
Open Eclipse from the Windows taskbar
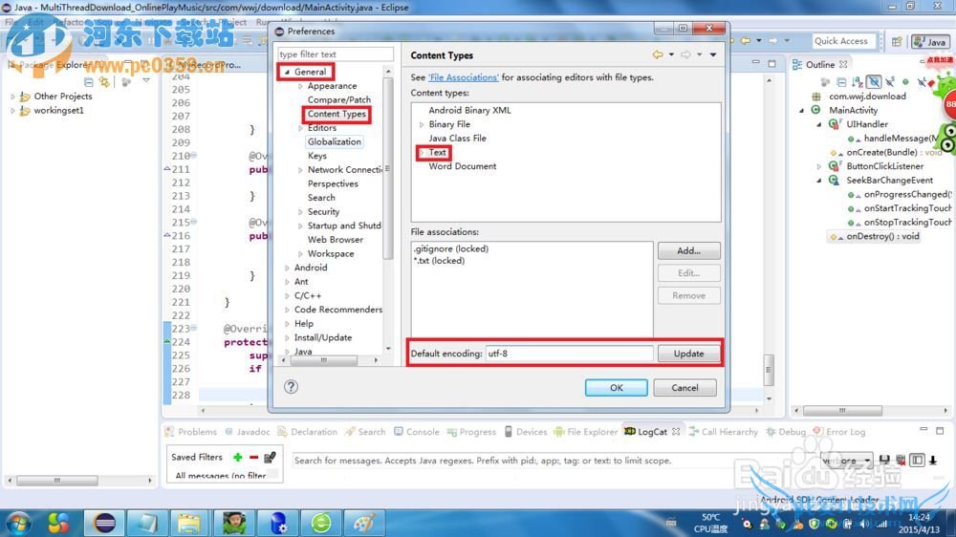click(x=103, y=523)
